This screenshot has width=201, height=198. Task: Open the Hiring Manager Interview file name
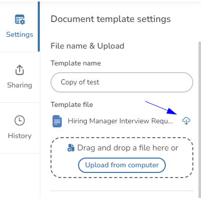[120, 121]
